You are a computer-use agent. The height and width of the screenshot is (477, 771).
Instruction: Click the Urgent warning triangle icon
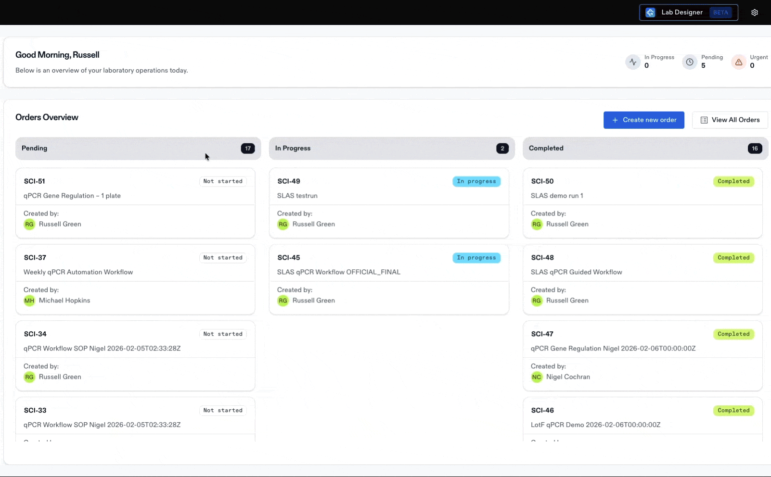738,62
